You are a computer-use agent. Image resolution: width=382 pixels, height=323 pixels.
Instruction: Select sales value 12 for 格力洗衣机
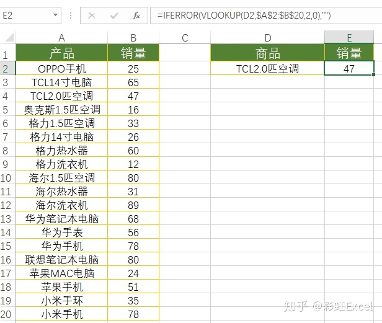coord(133,164)
